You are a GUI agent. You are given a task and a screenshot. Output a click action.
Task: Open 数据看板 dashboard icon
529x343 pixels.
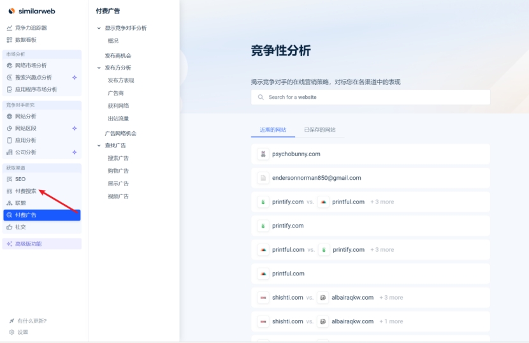click(10, 40)
